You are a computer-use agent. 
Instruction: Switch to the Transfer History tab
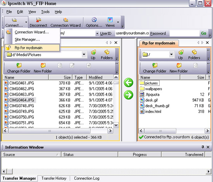54,178
